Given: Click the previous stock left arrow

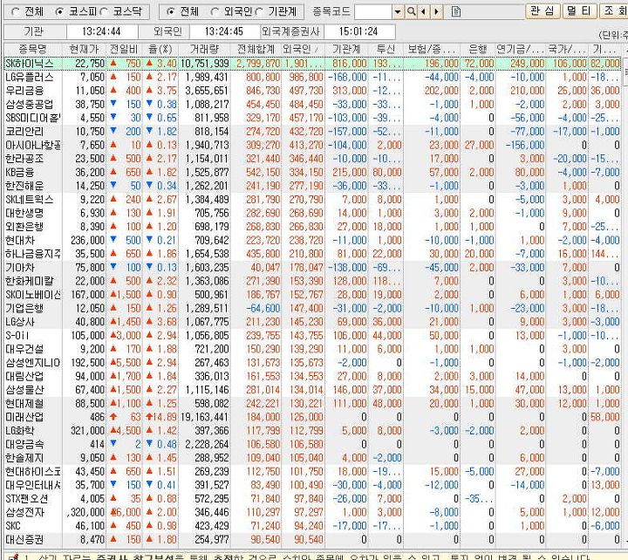Looking at the screenshot, I should point(423,11).
